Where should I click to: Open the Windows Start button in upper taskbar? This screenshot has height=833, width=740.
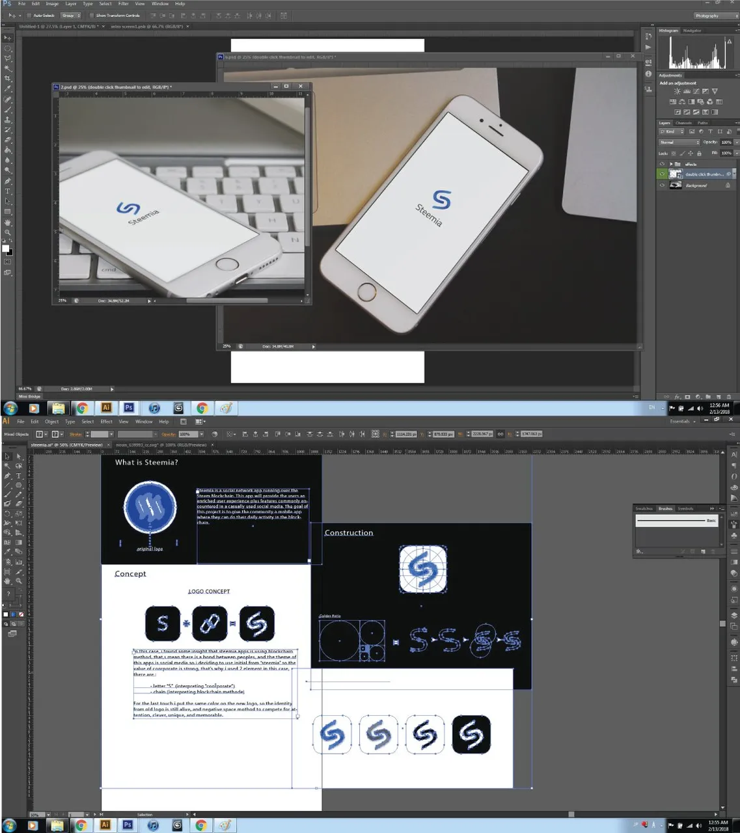(x=10, y=408)
